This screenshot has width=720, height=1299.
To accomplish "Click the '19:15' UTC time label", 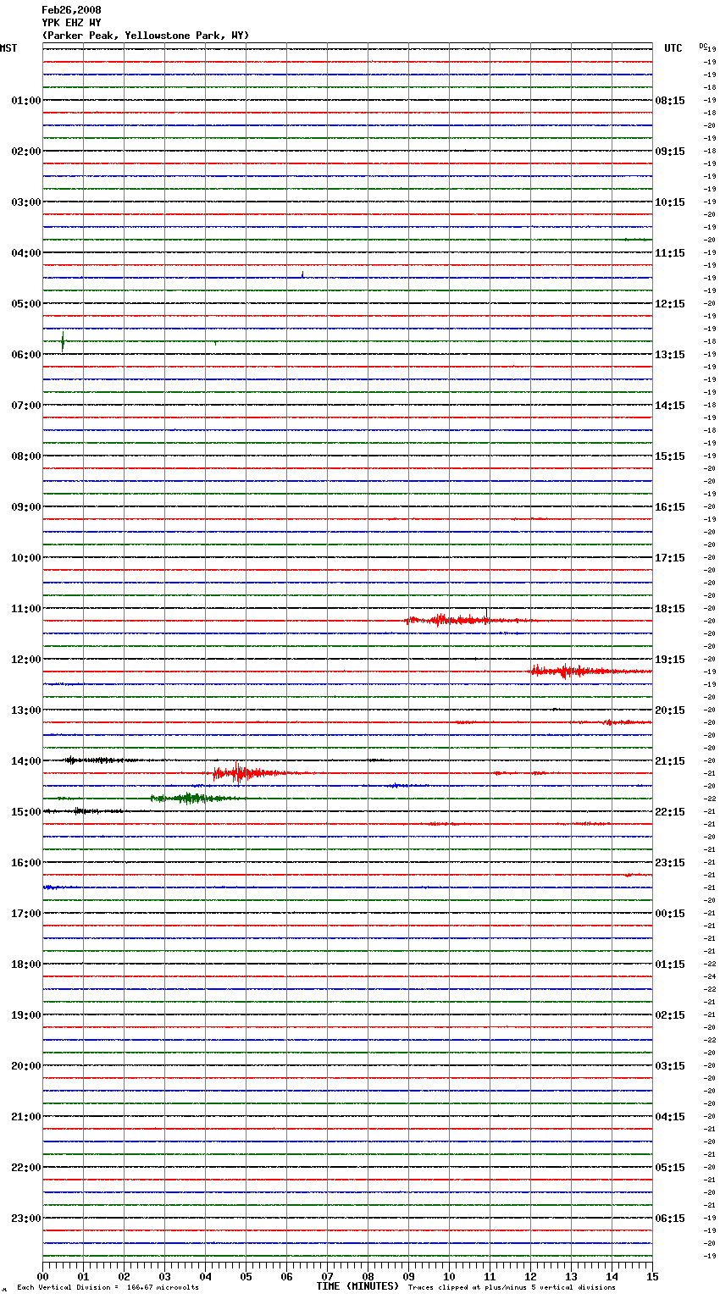I will [x=670, y=660].
